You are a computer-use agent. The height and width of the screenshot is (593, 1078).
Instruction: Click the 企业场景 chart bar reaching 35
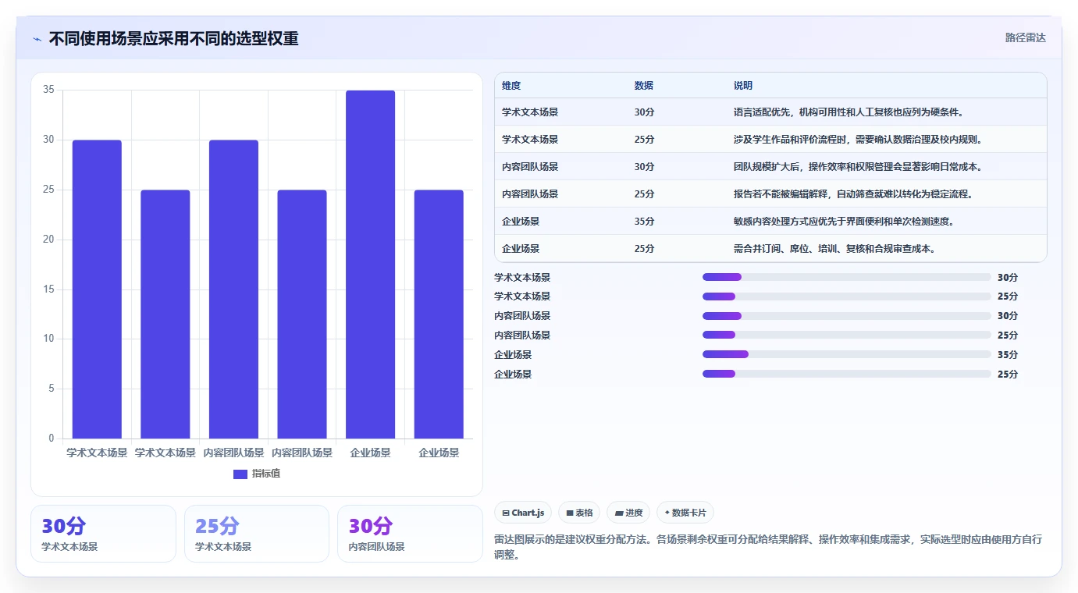pos(371,265)
